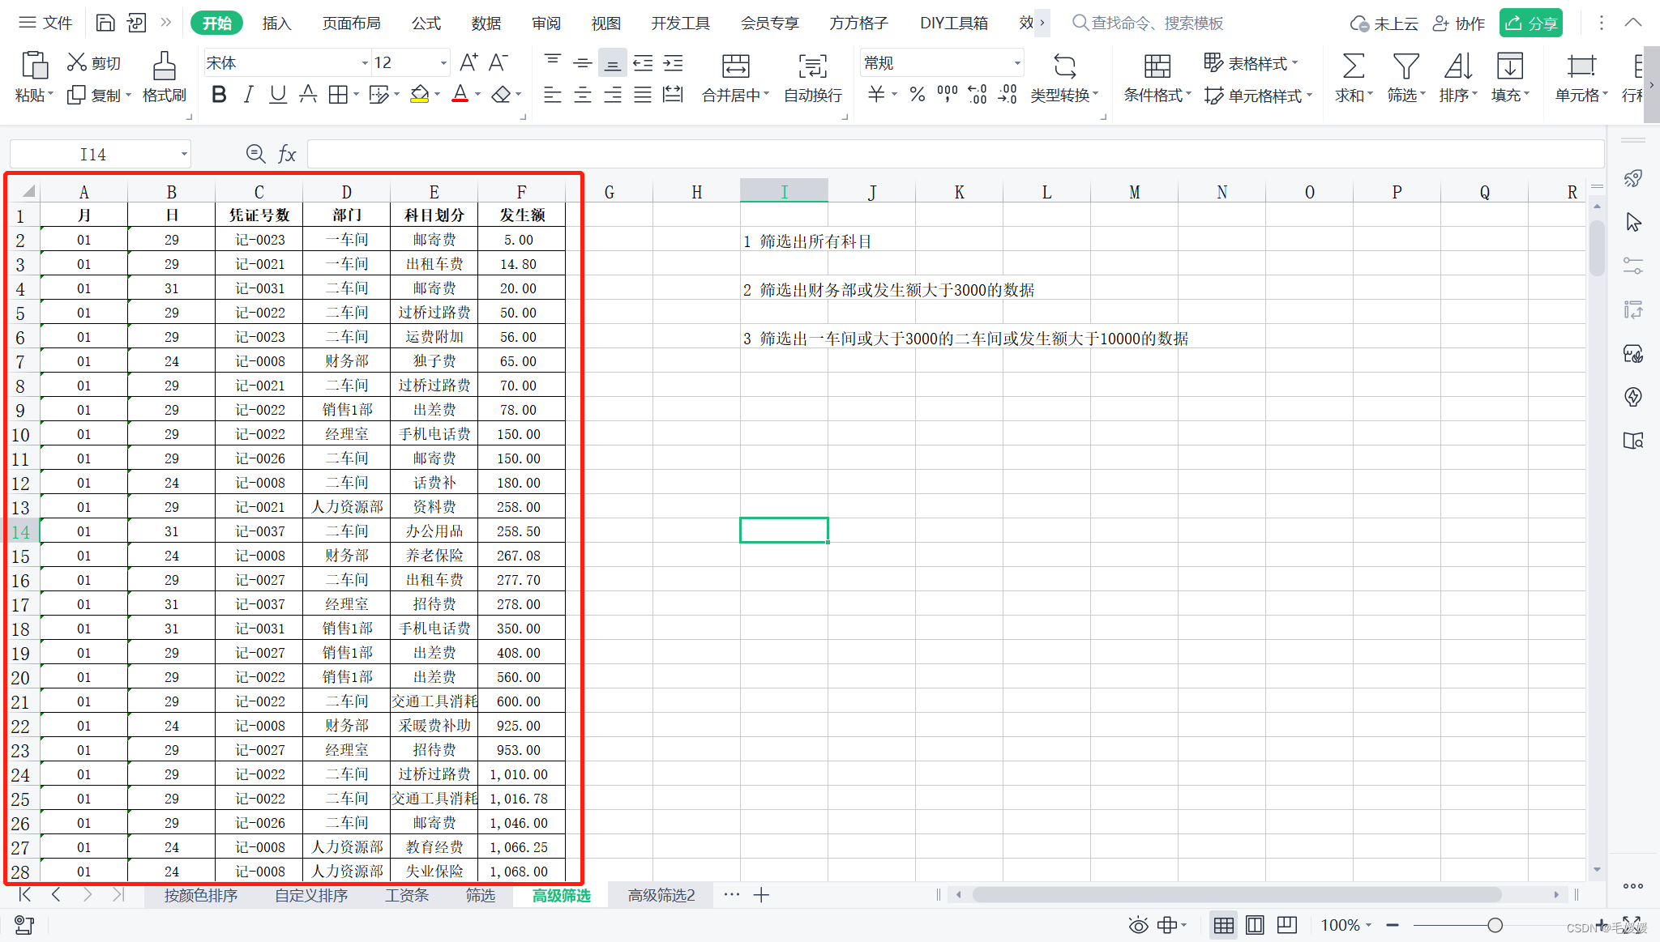The image size is (1660, 942).
Task: Click the Sort (排序) icon
Action: click(1457, 66)
